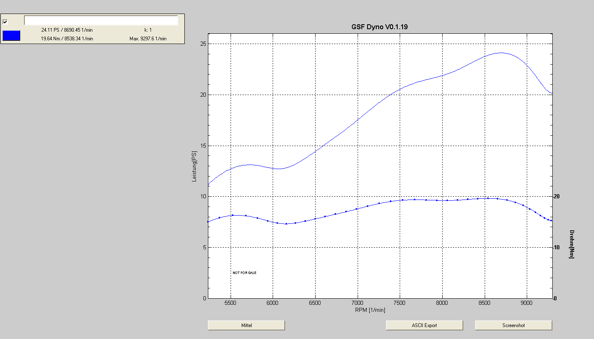
Task: Select the 19.64 Nm peak torque readout
Action: tap(66, 39)
